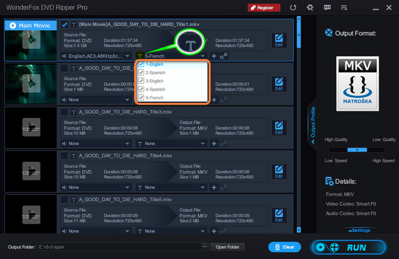Open subtitle None dropdown for Title4

pyautogui.click(x=202, y=187)
